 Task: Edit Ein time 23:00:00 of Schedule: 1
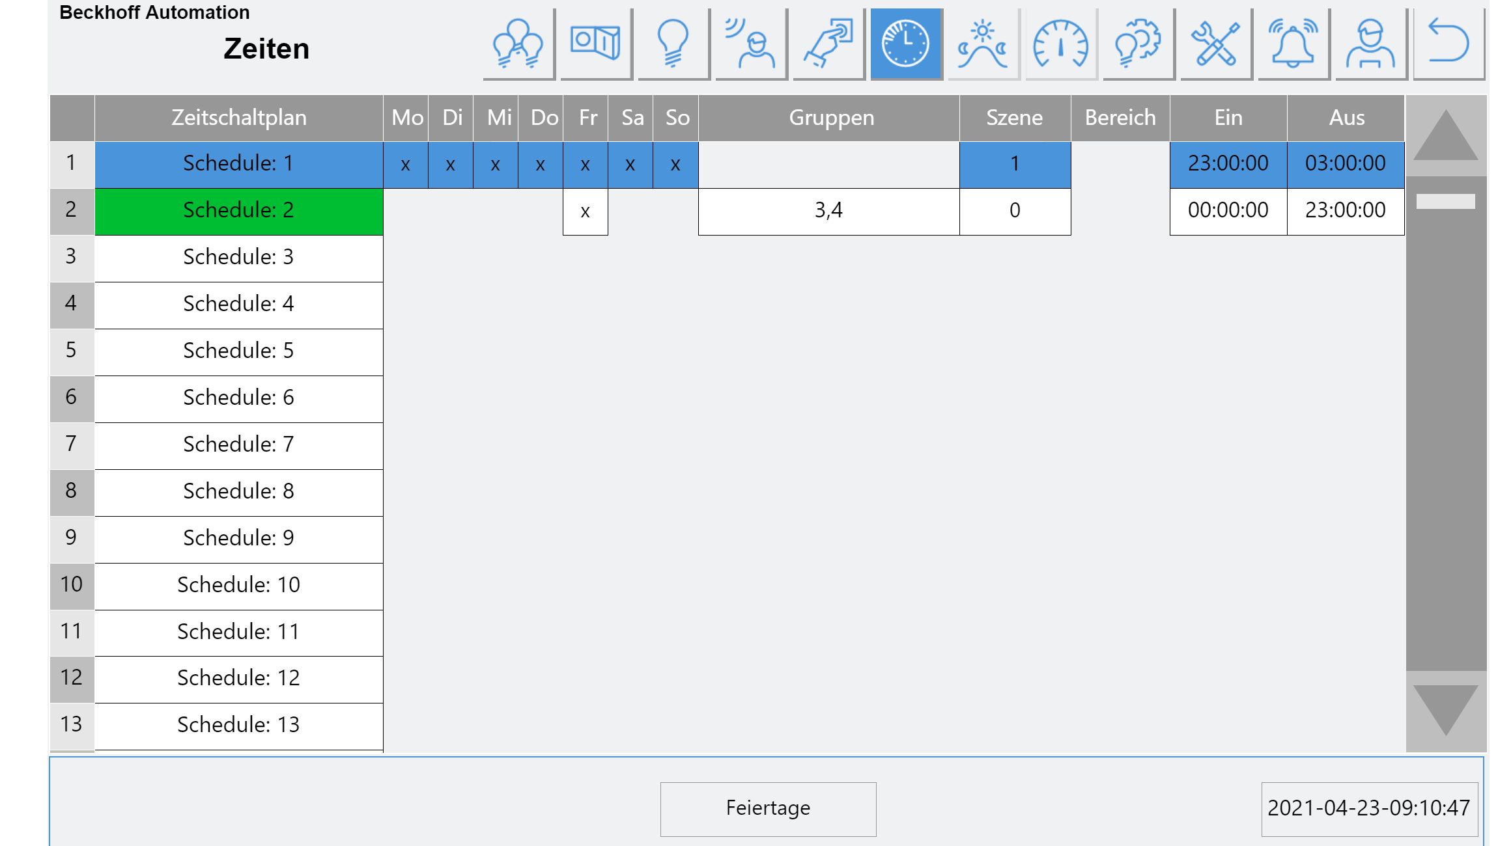(1228, 165)
